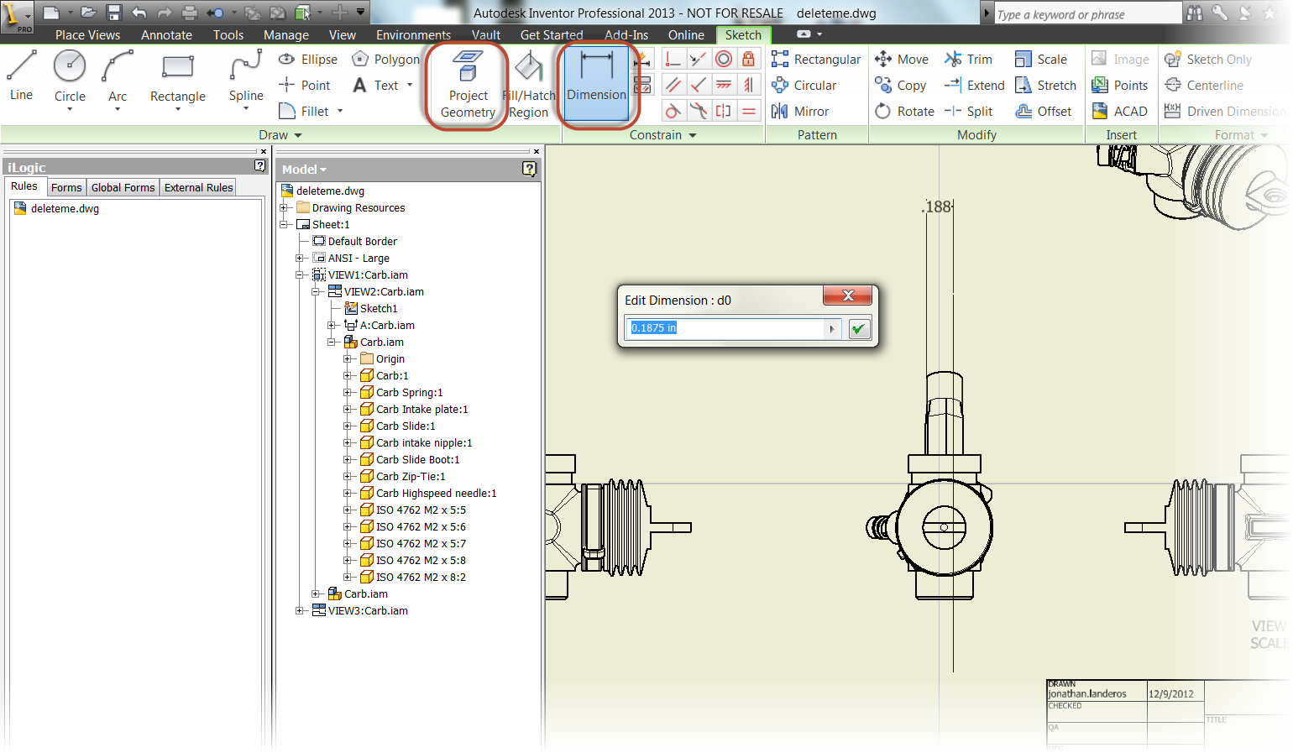Image resolution: width=1293 pixels, height=753 pixels.
Task: Click the Mirror pattern tool
Action: [x=800, y=112]
